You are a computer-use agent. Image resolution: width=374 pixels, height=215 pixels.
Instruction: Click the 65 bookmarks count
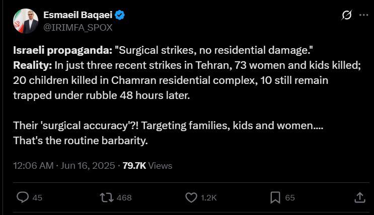coord(290,197)
